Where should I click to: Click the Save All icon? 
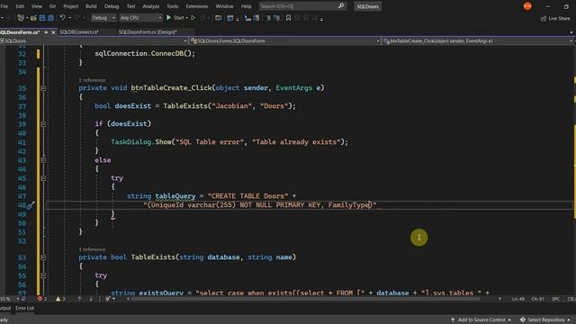tap(50, 18)
